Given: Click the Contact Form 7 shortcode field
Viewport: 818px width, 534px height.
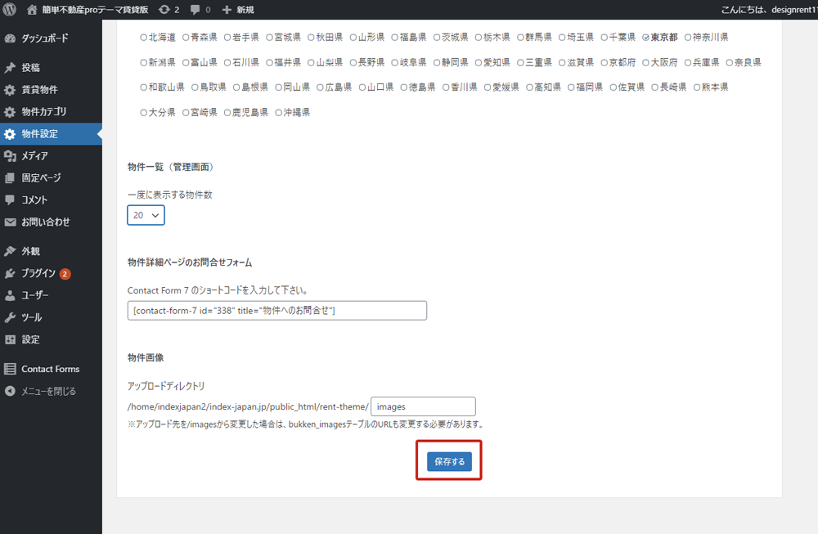Looking at the screenshot, I should click(277, 311).
